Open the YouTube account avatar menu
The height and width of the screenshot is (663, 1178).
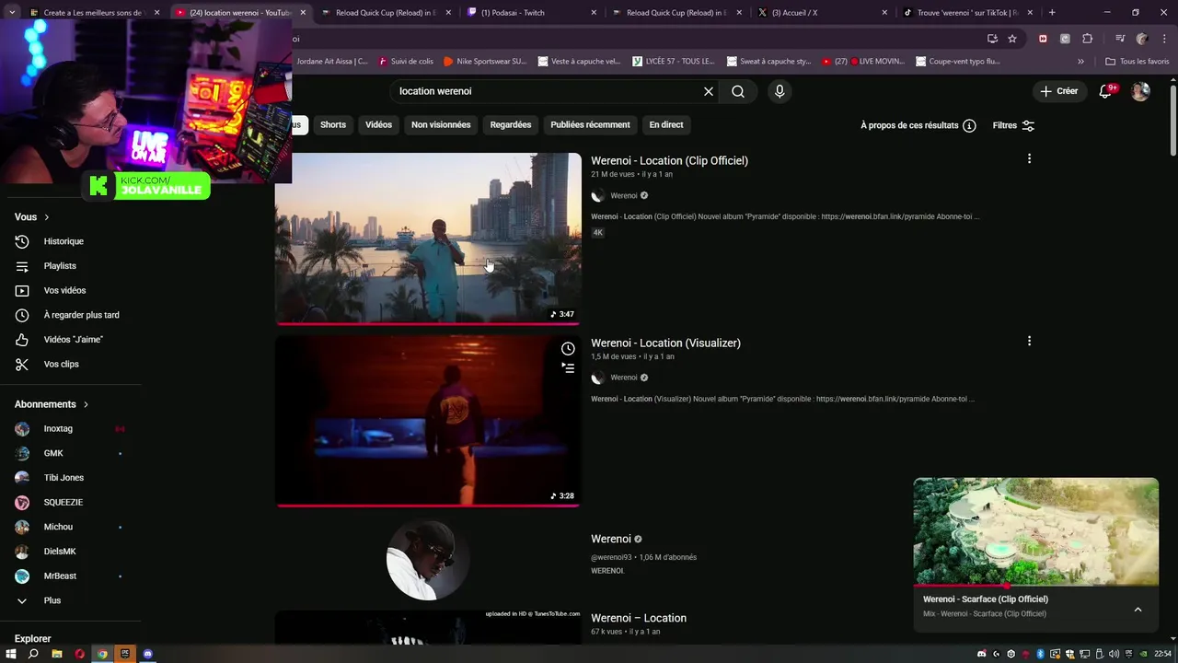[1140, 91]
